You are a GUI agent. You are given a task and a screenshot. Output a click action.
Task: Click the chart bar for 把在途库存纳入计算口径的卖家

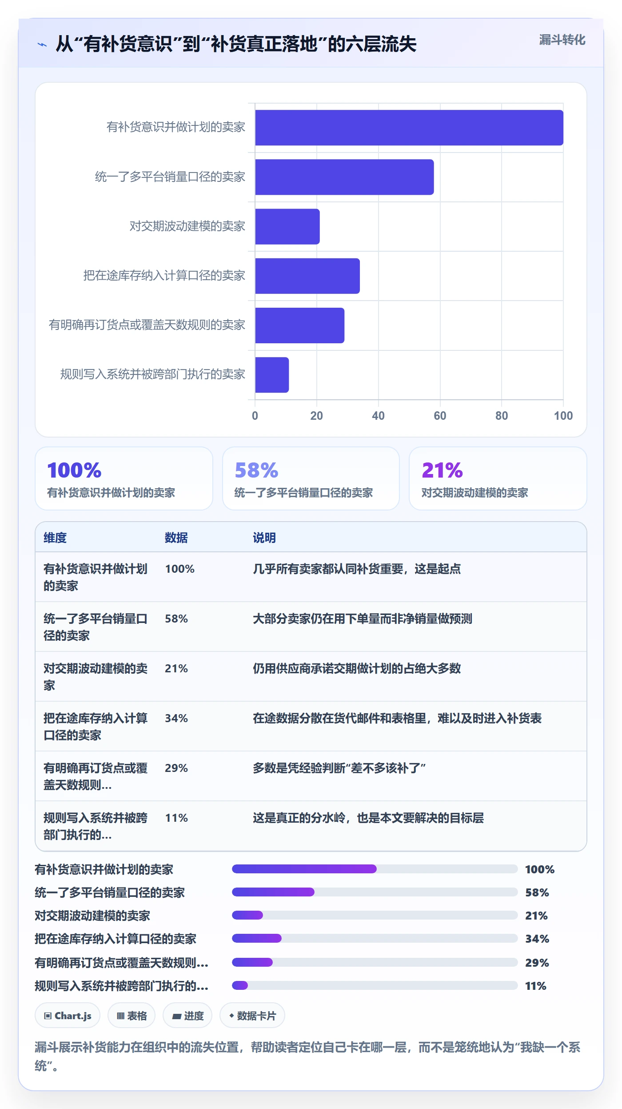pos(307,276)
